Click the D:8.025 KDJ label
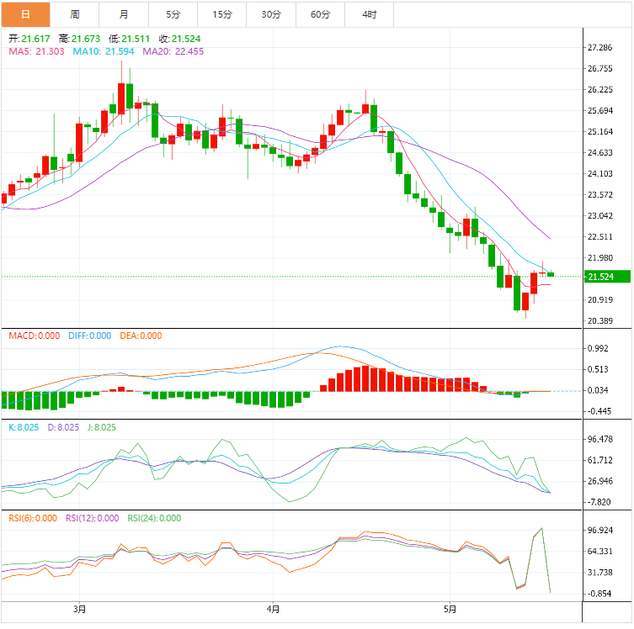This screenshot has width=634, height=629. 63,427
